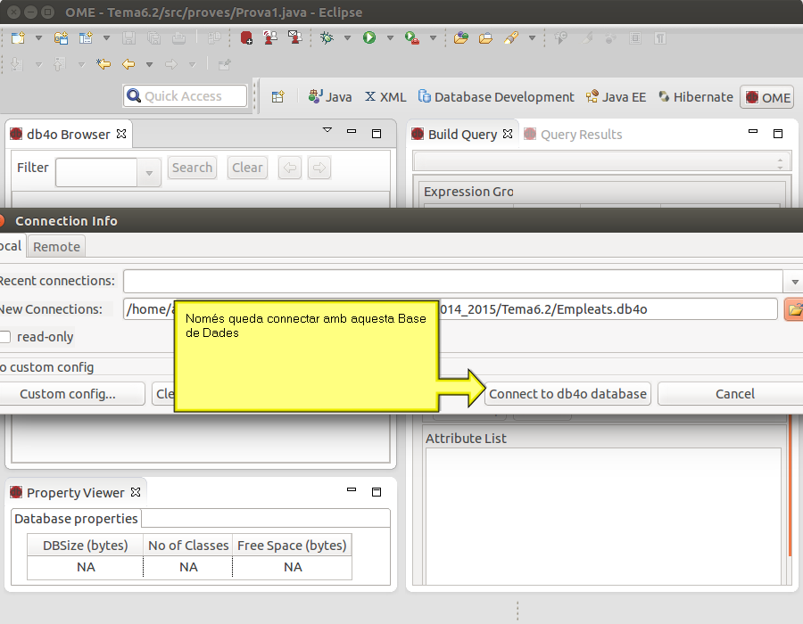Select the Property Viewer tab
Viewport: 803px width, 624px height.
(x=75, y=493)
